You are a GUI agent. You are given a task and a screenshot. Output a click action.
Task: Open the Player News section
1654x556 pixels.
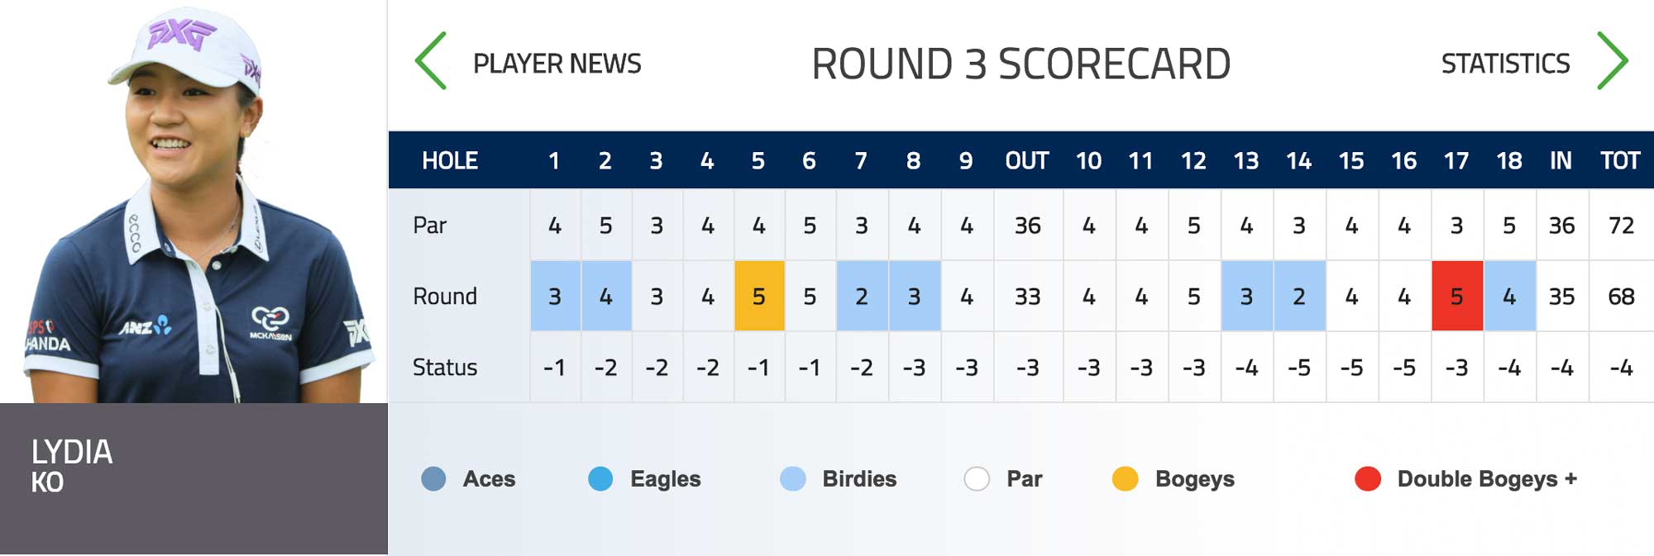557,64
